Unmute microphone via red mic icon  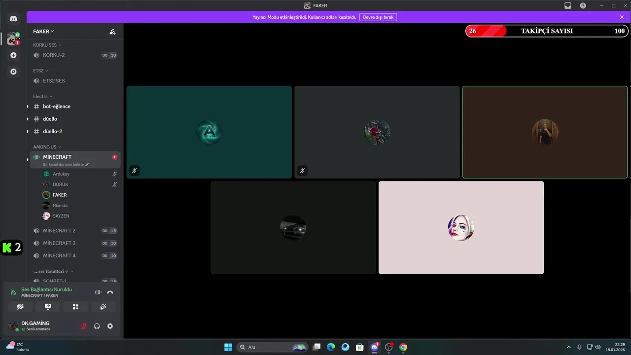point(84,326)
